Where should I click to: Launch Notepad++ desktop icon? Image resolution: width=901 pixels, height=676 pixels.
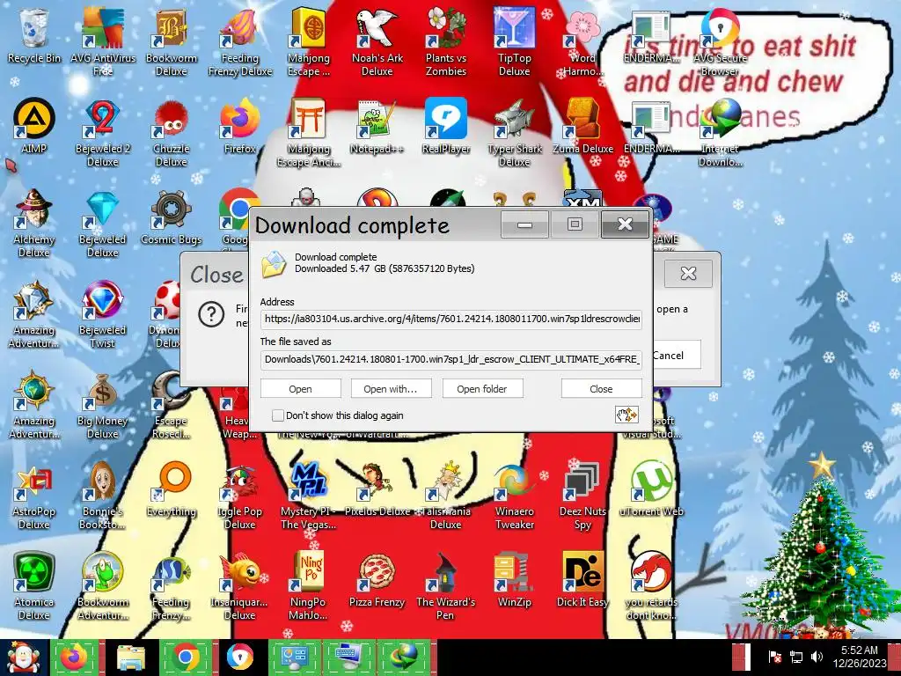click(x=377, y=125)
